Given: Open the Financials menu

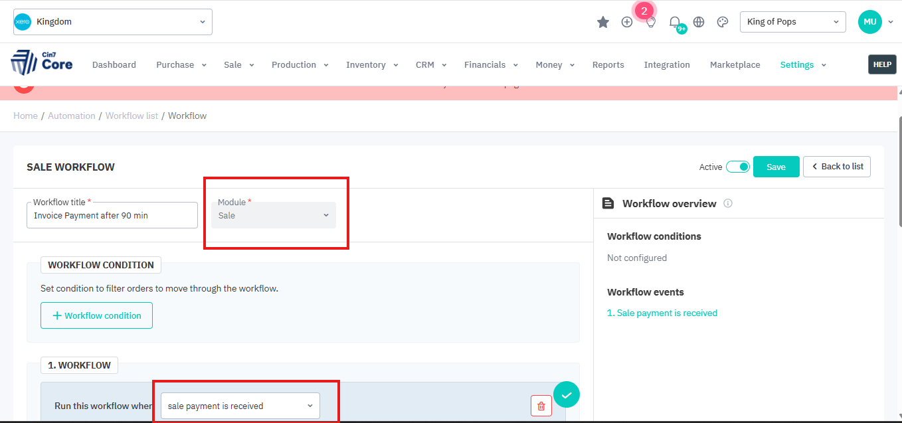Looking at the screenshot, I should click(490, 65).
